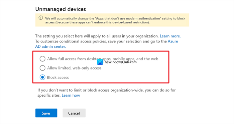Click the 'specific sites' note text
This screenshot has height=124, width=234.
(x=107, y=93)
